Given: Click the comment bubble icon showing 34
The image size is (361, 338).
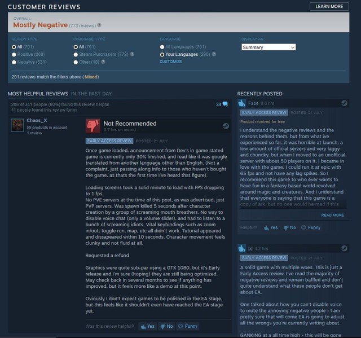Looking at the screenshot, I should [x=226, y=104].
